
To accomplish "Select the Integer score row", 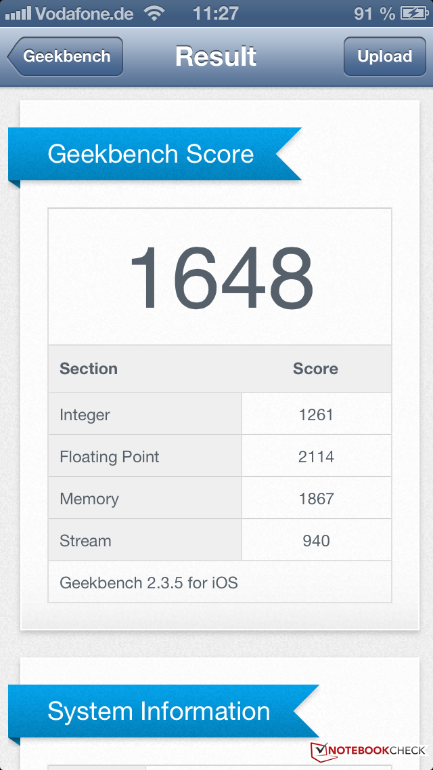I will point(220,414).
